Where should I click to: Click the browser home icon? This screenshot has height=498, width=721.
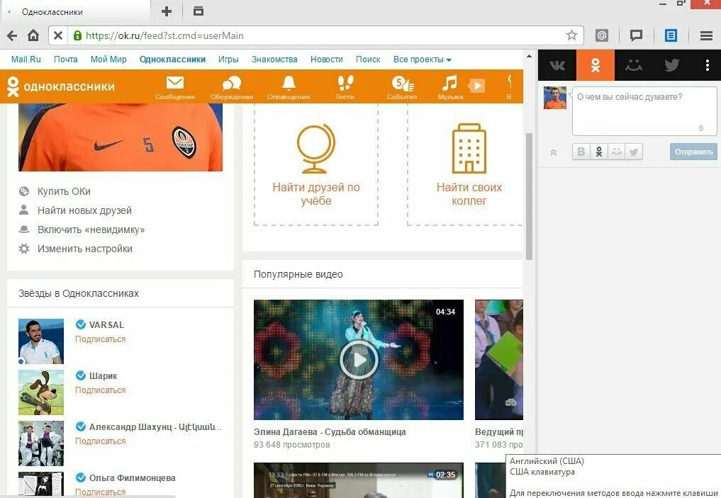pos(33,35)
